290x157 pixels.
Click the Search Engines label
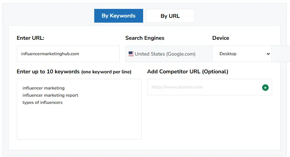(x=145, y=38)
